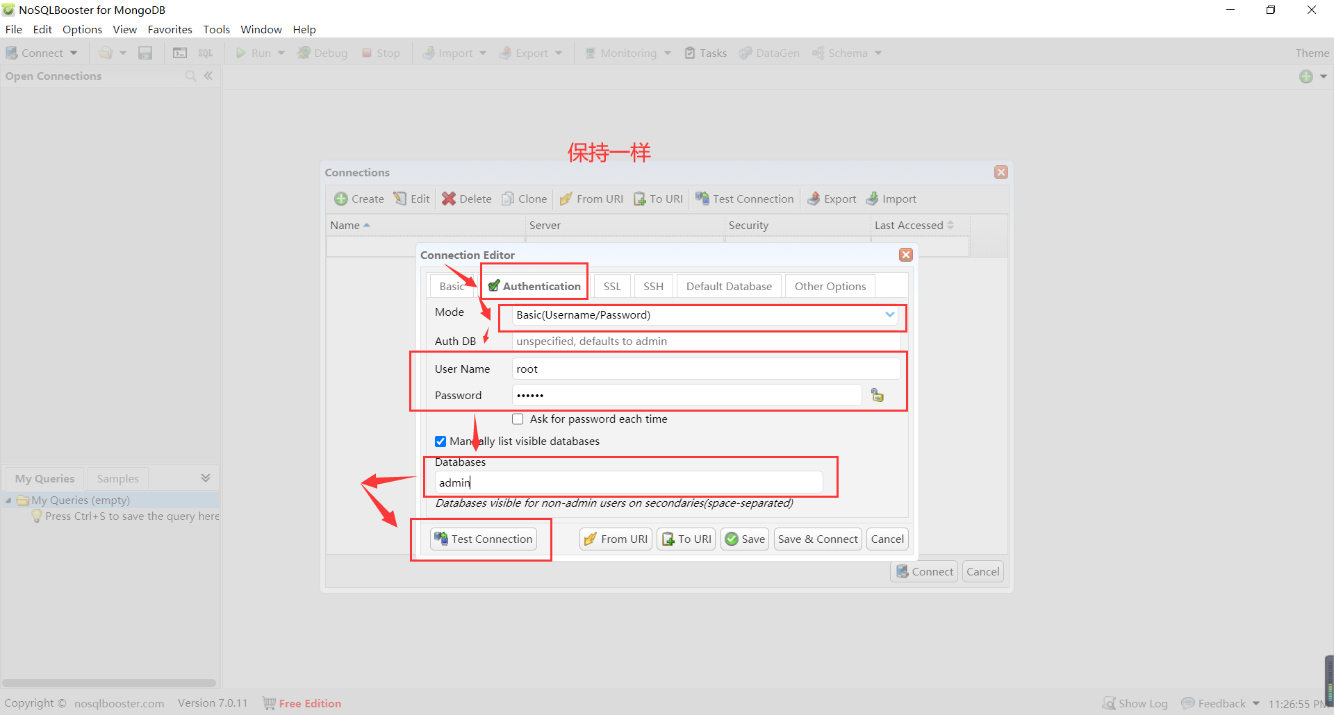Click Clone in the Connections toolbar
Viewport: 1334px width, 715px height.
coord(525,199)
